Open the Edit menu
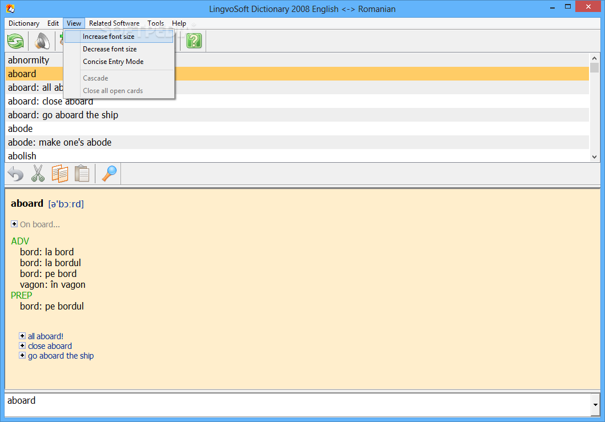Screen dimensions: 605x422 (53, 23)
